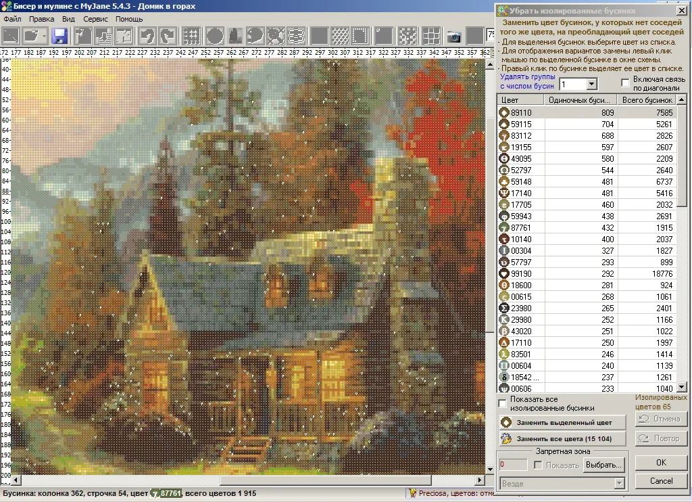Open the Файл menu
692x502 pixels.
point(12,19)
